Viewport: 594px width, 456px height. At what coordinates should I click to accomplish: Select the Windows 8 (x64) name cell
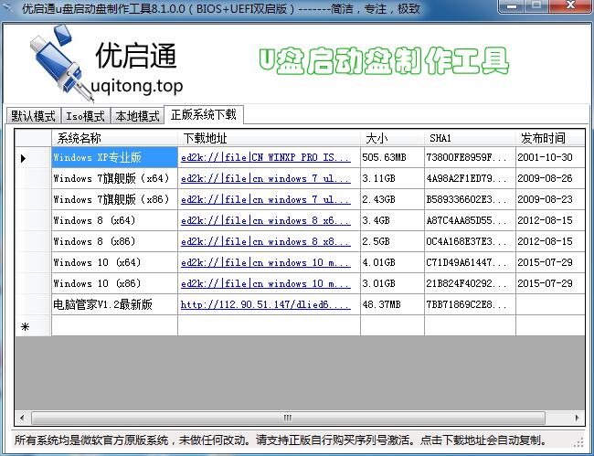tap(114, 220)
